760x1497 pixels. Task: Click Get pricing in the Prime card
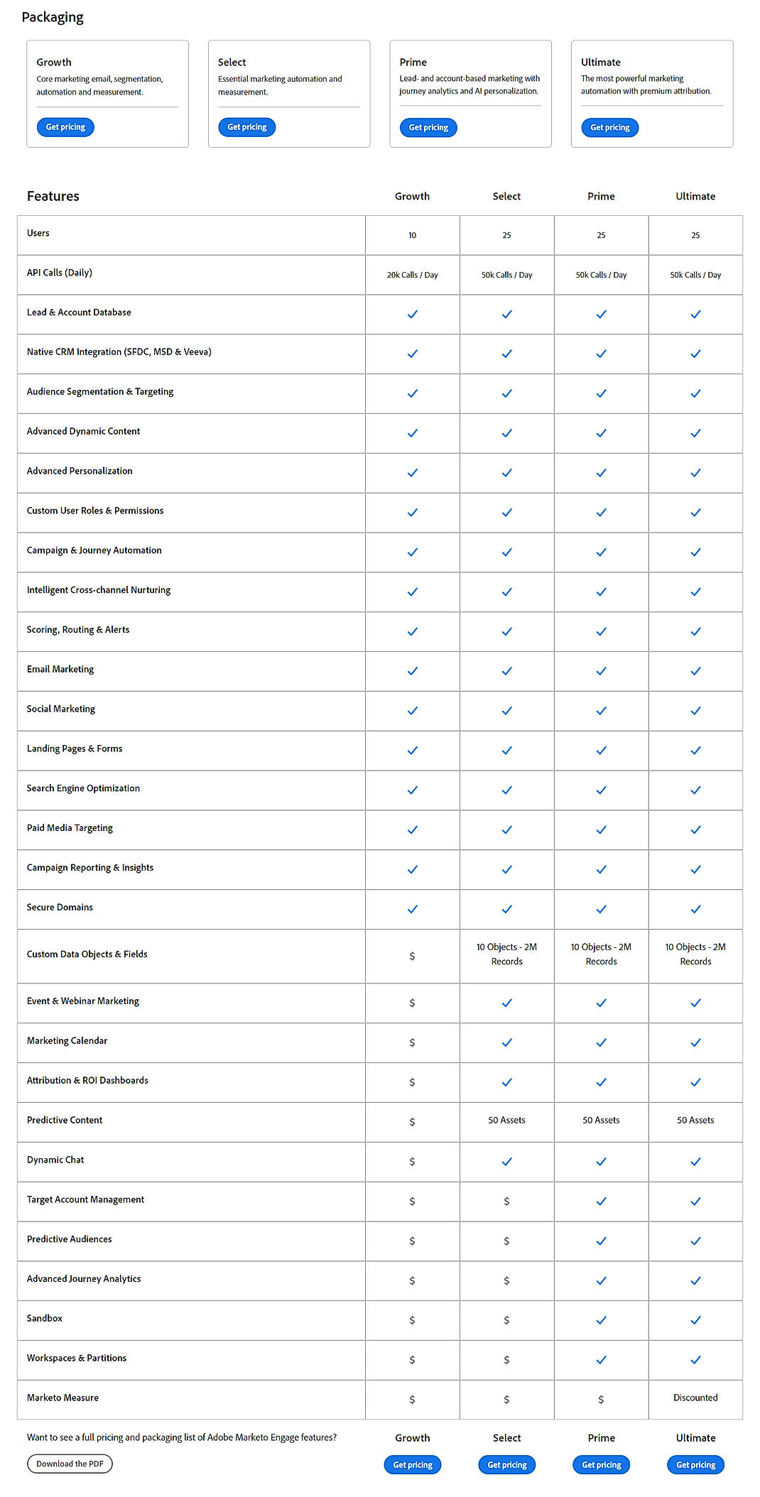pos(428,128)
